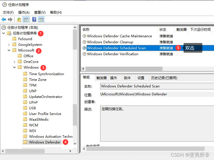214x160 pixels.
Task: Select the WDI folder
Action: pyautogui.click(x=32, y=131)
